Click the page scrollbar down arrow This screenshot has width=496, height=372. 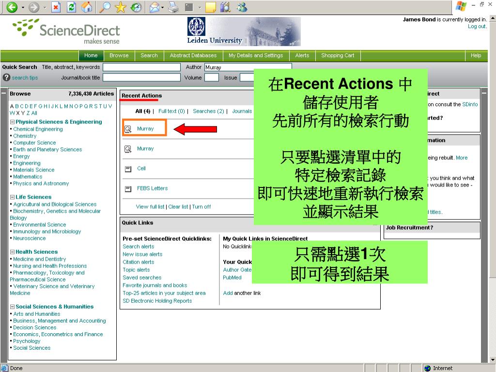tap(493, 360)
